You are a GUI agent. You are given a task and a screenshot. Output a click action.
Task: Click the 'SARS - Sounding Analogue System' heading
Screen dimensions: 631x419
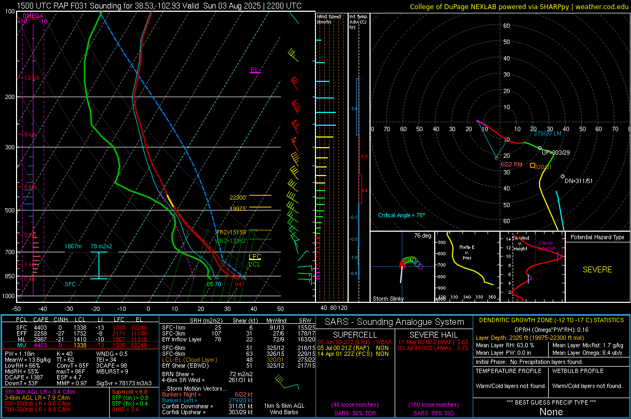tap(394, 322)
